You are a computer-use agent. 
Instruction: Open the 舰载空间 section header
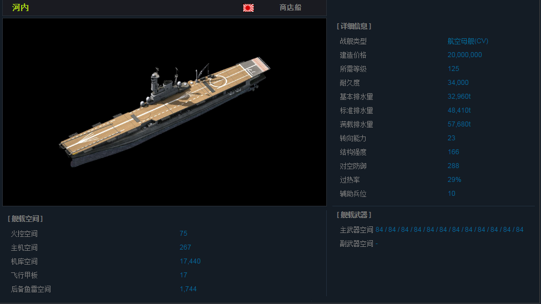25,219
